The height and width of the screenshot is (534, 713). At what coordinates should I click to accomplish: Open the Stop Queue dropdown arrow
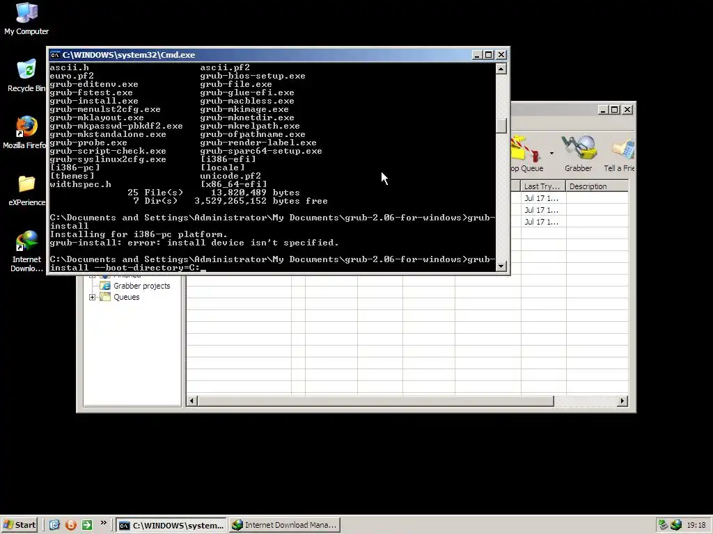tap(551, 154)
